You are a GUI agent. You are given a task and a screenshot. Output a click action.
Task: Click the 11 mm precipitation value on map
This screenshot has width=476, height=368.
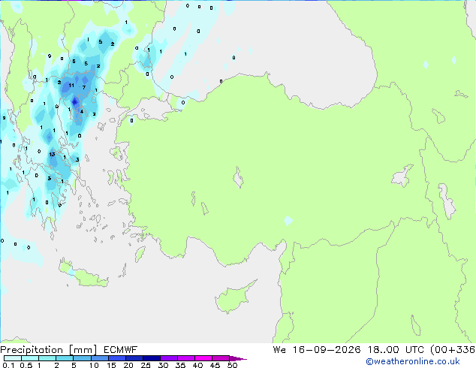pos(71,86)
